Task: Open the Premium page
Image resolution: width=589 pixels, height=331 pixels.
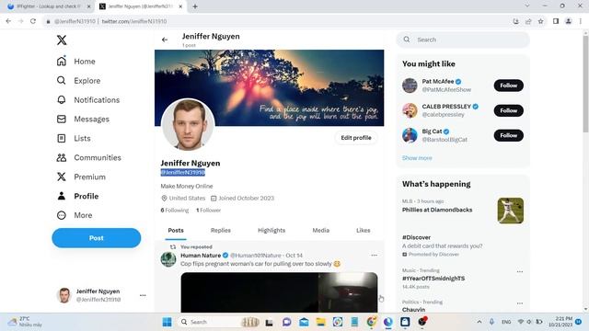Action: click(81, 177)
